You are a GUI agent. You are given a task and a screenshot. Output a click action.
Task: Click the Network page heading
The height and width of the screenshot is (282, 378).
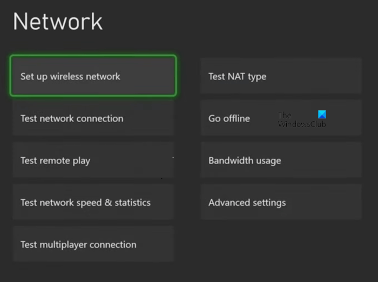coord(58,22)
